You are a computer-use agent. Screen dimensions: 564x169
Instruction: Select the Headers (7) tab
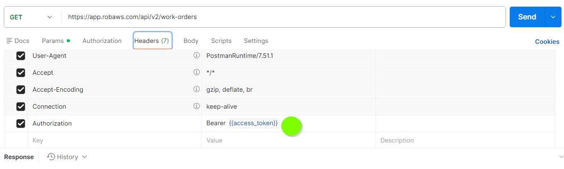click(x=152, y=40)
